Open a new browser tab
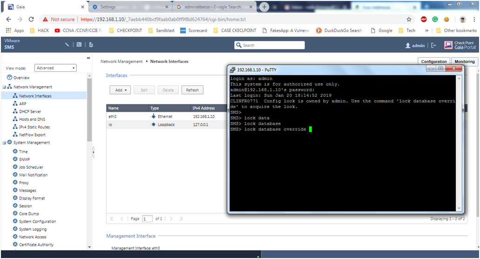The image size is (480, 259). click(x=264, y=7)
